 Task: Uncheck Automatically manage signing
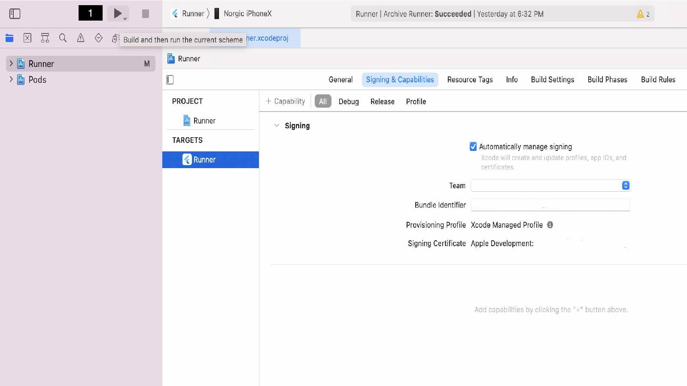pyautogui.click(x=473, y=147)
